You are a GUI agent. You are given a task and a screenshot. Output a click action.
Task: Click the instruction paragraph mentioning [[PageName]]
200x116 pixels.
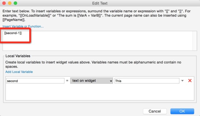point(97,15)
